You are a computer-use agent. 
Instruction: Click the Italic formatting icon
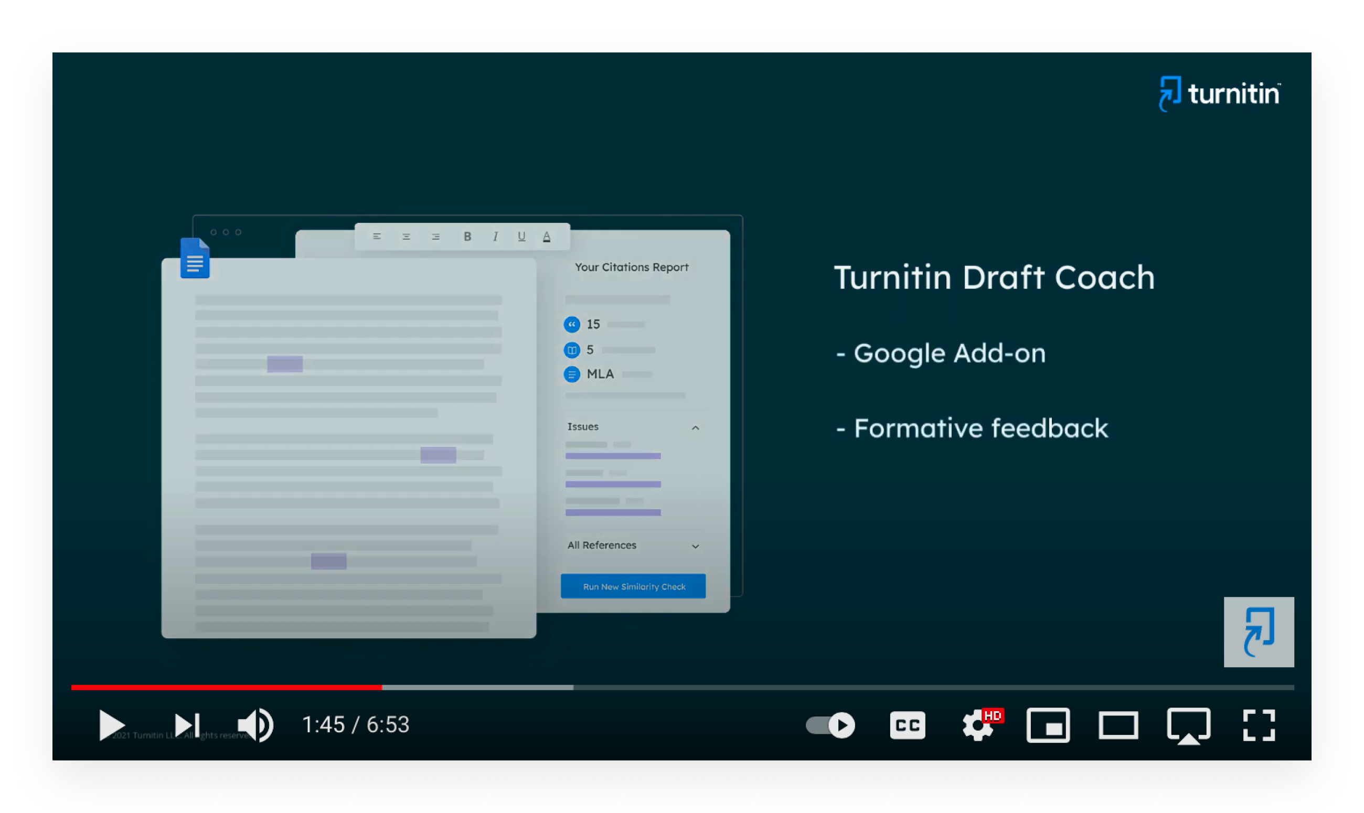click(x=495, y=236)
